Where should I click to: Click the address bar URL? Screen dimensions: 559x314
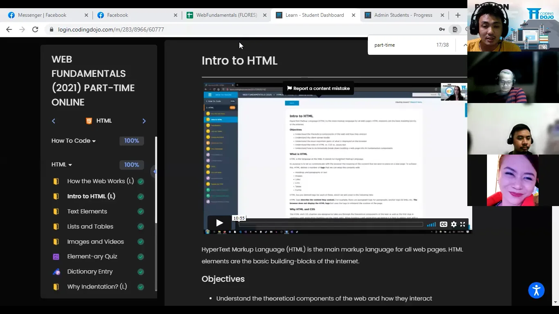pyautogui.click(x=111, y=29)
